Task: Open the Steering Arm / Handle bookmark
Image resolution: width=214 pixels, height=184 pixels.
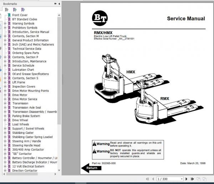Action: click(x=26, y=141)
